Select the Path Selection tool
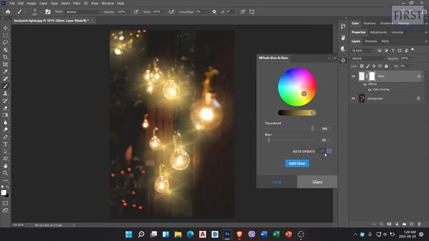This screenshot has height=241, width=429. (5, 151)
